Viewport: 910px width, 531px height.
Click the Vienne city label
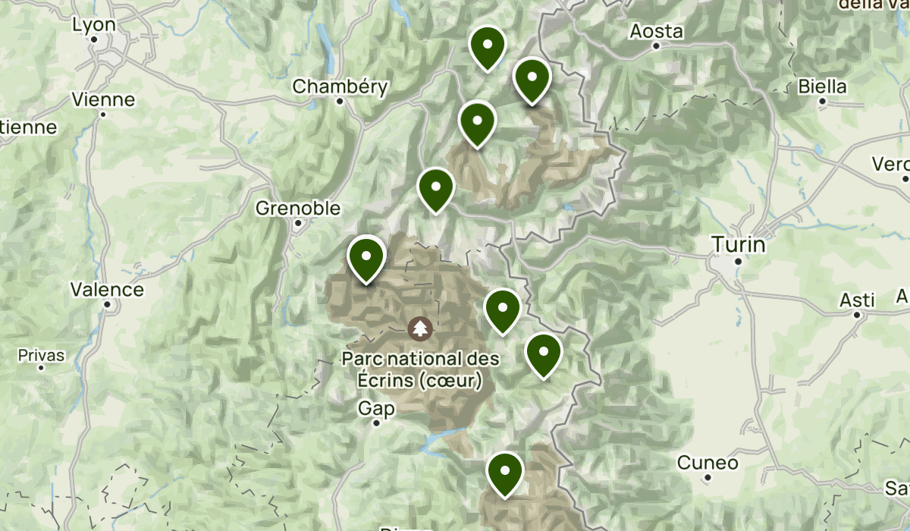103,99
